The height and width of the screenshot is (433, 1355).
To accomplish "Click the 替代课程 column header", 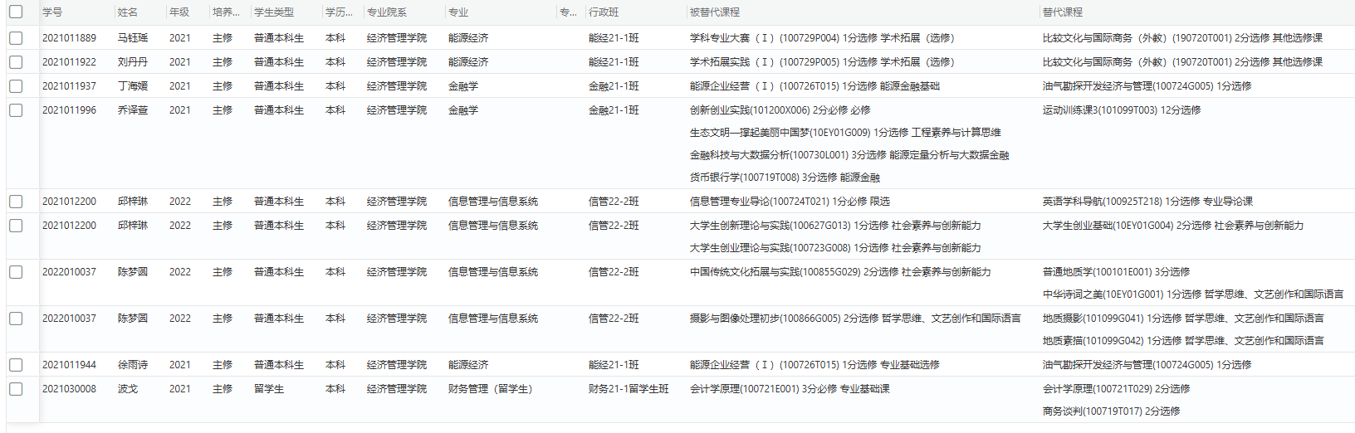I will click(x=1063, y=12).
